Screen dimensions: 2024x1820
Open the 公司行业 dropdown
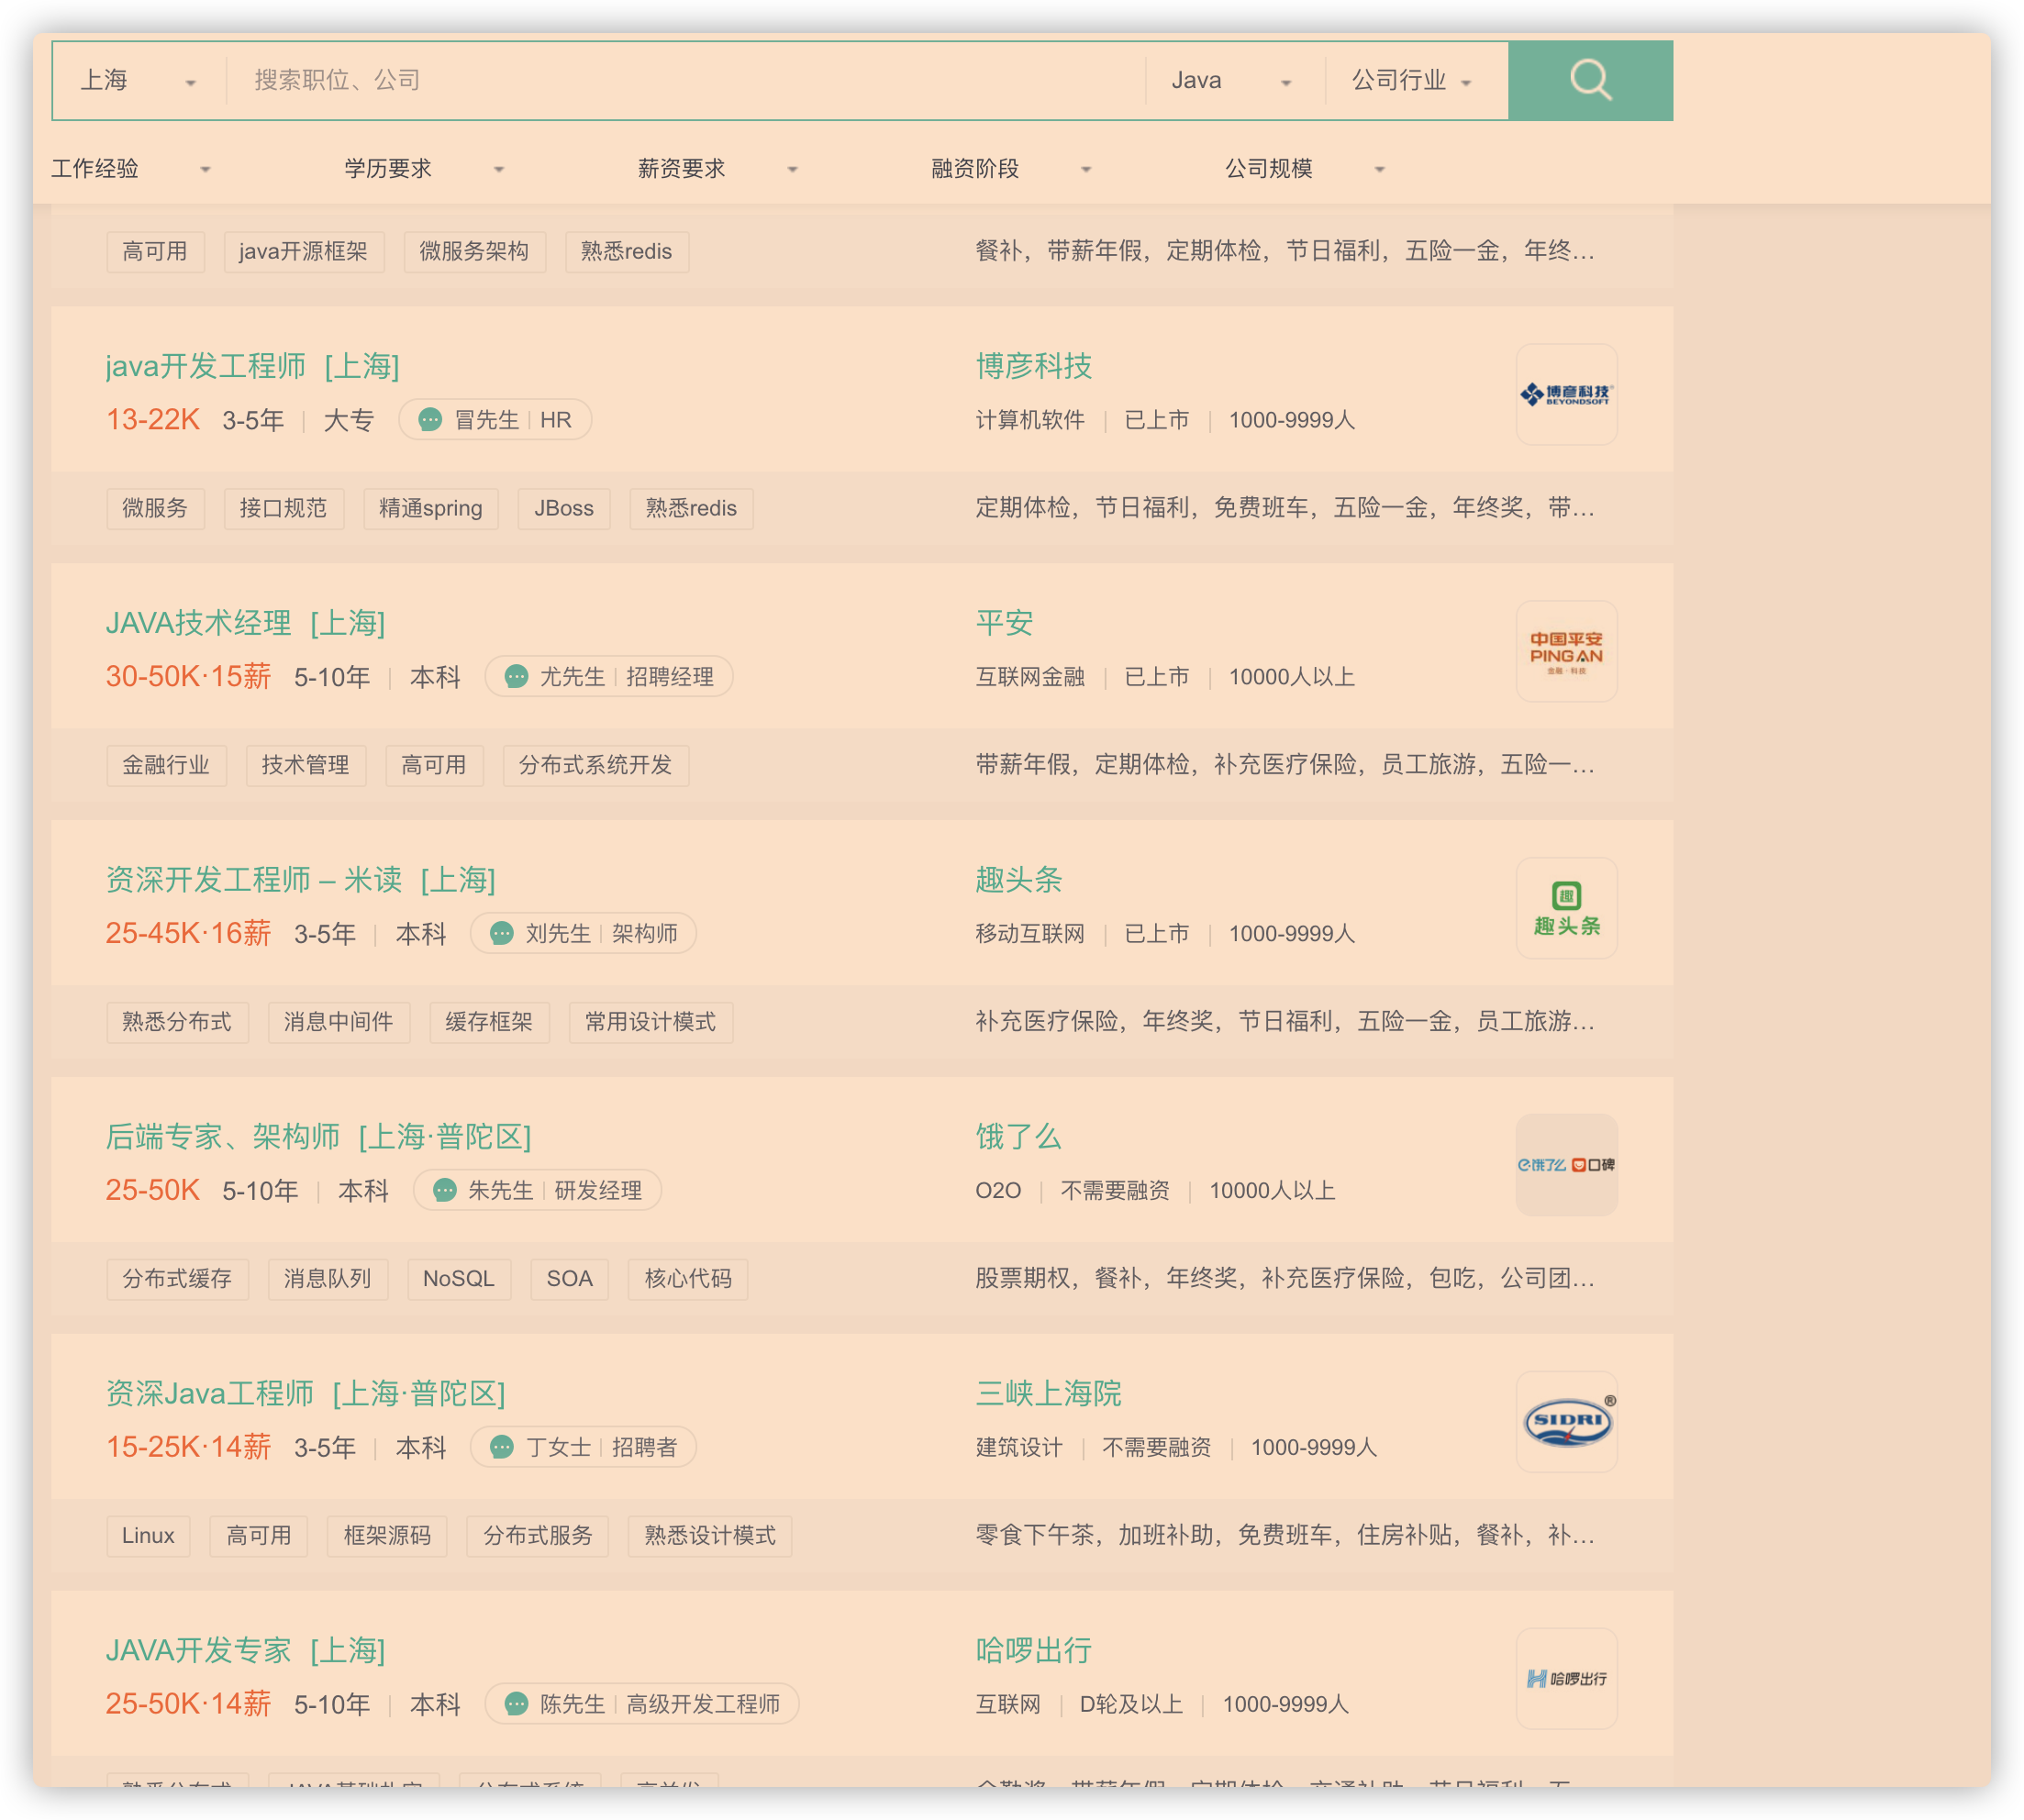click(x=1412, y=80)
